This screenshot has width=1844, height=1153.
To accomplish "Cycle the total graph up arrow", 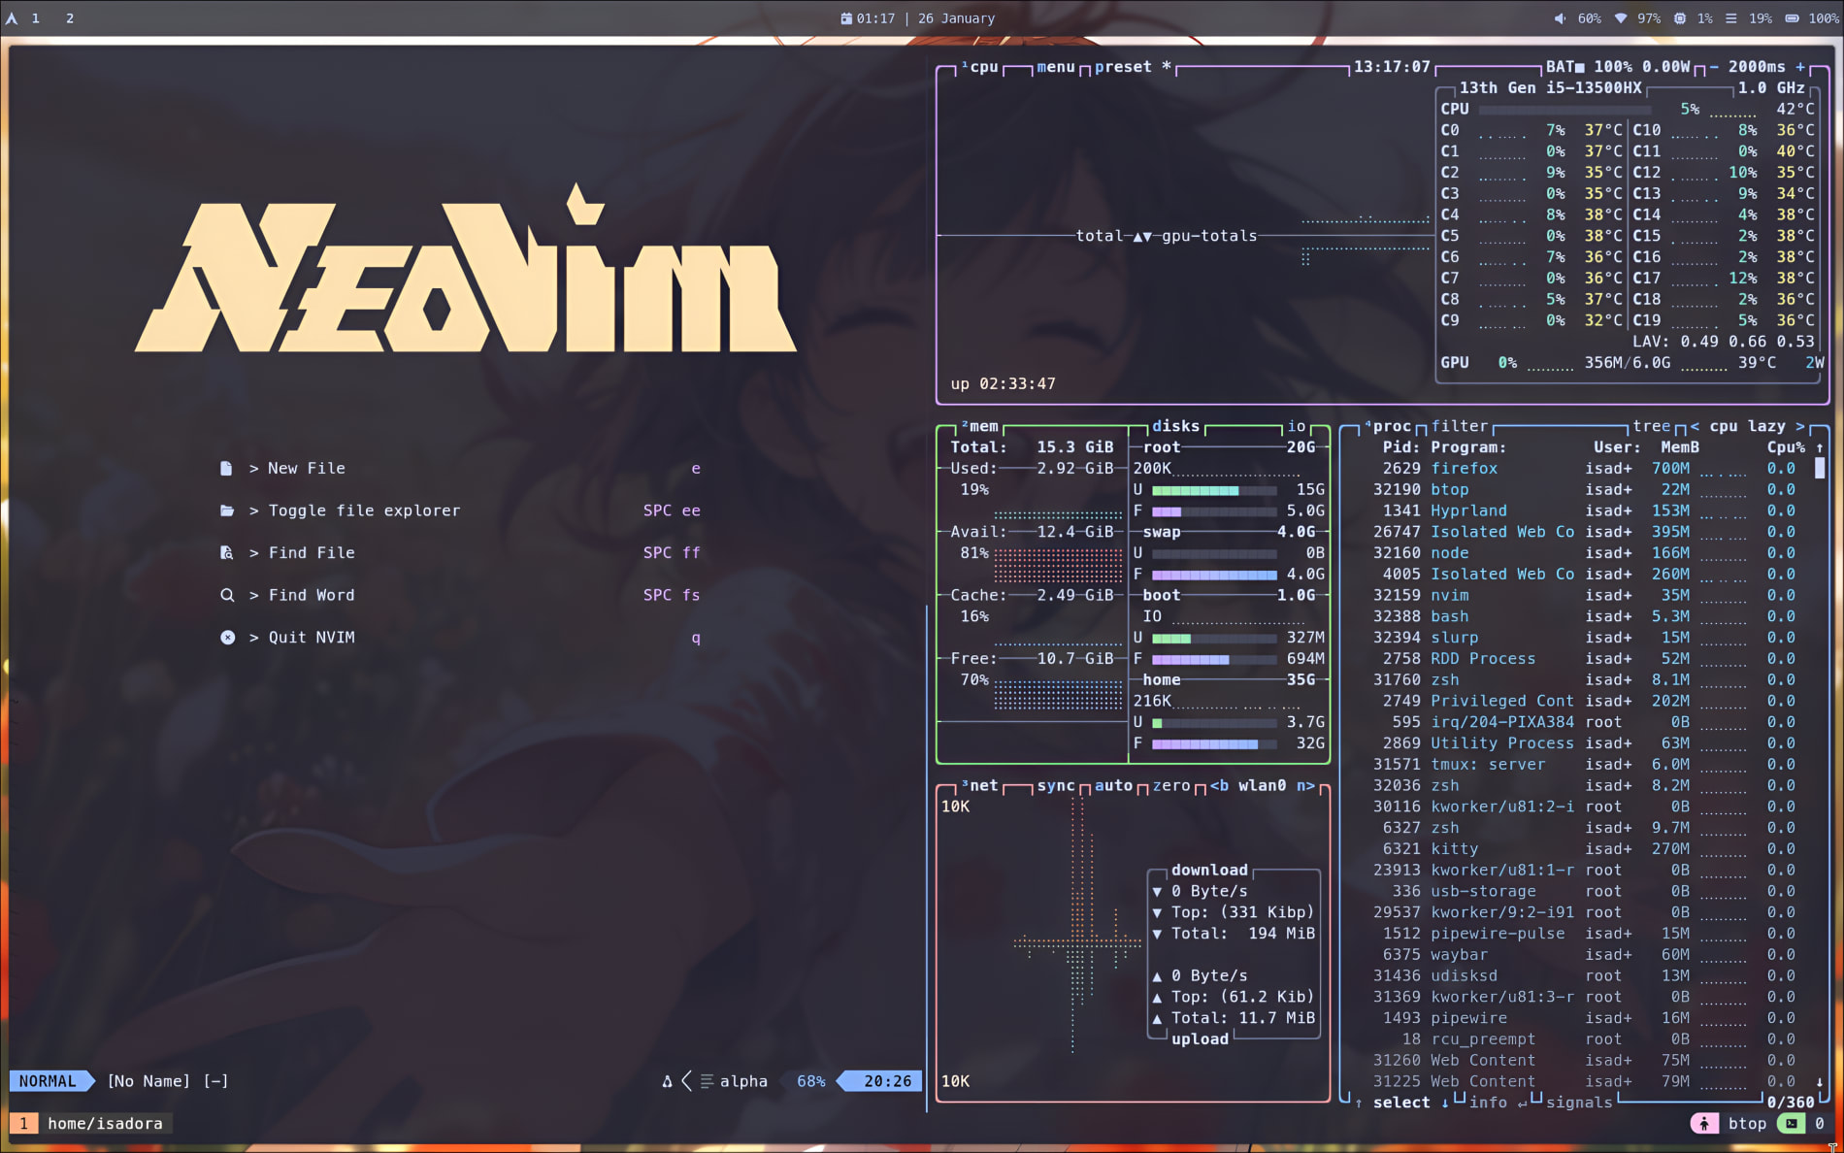I will [x=1137, y=236].
